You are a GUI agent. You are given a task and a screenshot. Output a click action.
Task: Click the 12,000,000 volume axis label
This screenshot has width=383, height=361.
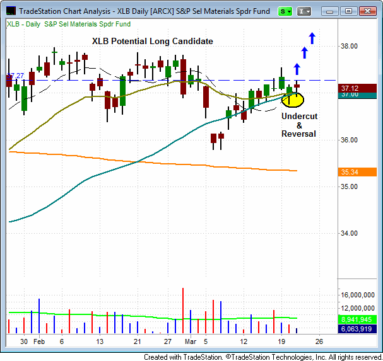click(x=358, y=308)
